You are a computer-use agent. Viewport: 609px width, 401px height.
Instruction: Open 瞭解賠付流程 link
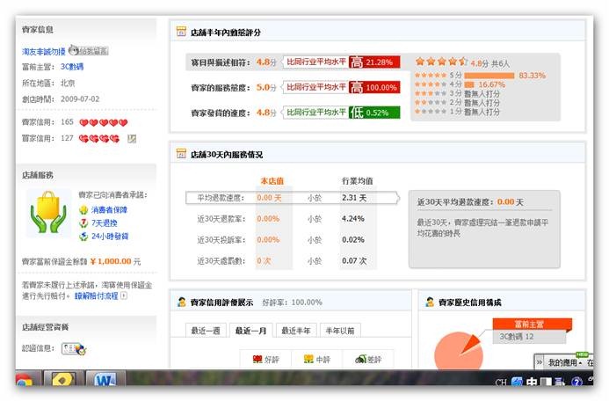[x=96, y=296]
